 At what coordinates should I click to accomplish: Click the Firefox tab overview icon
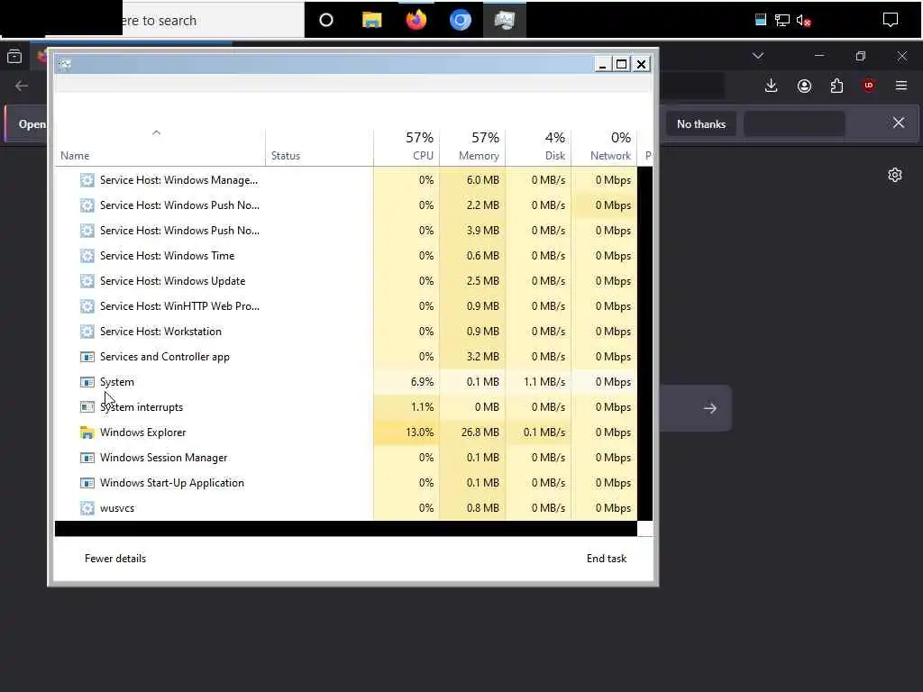point(14,56)
